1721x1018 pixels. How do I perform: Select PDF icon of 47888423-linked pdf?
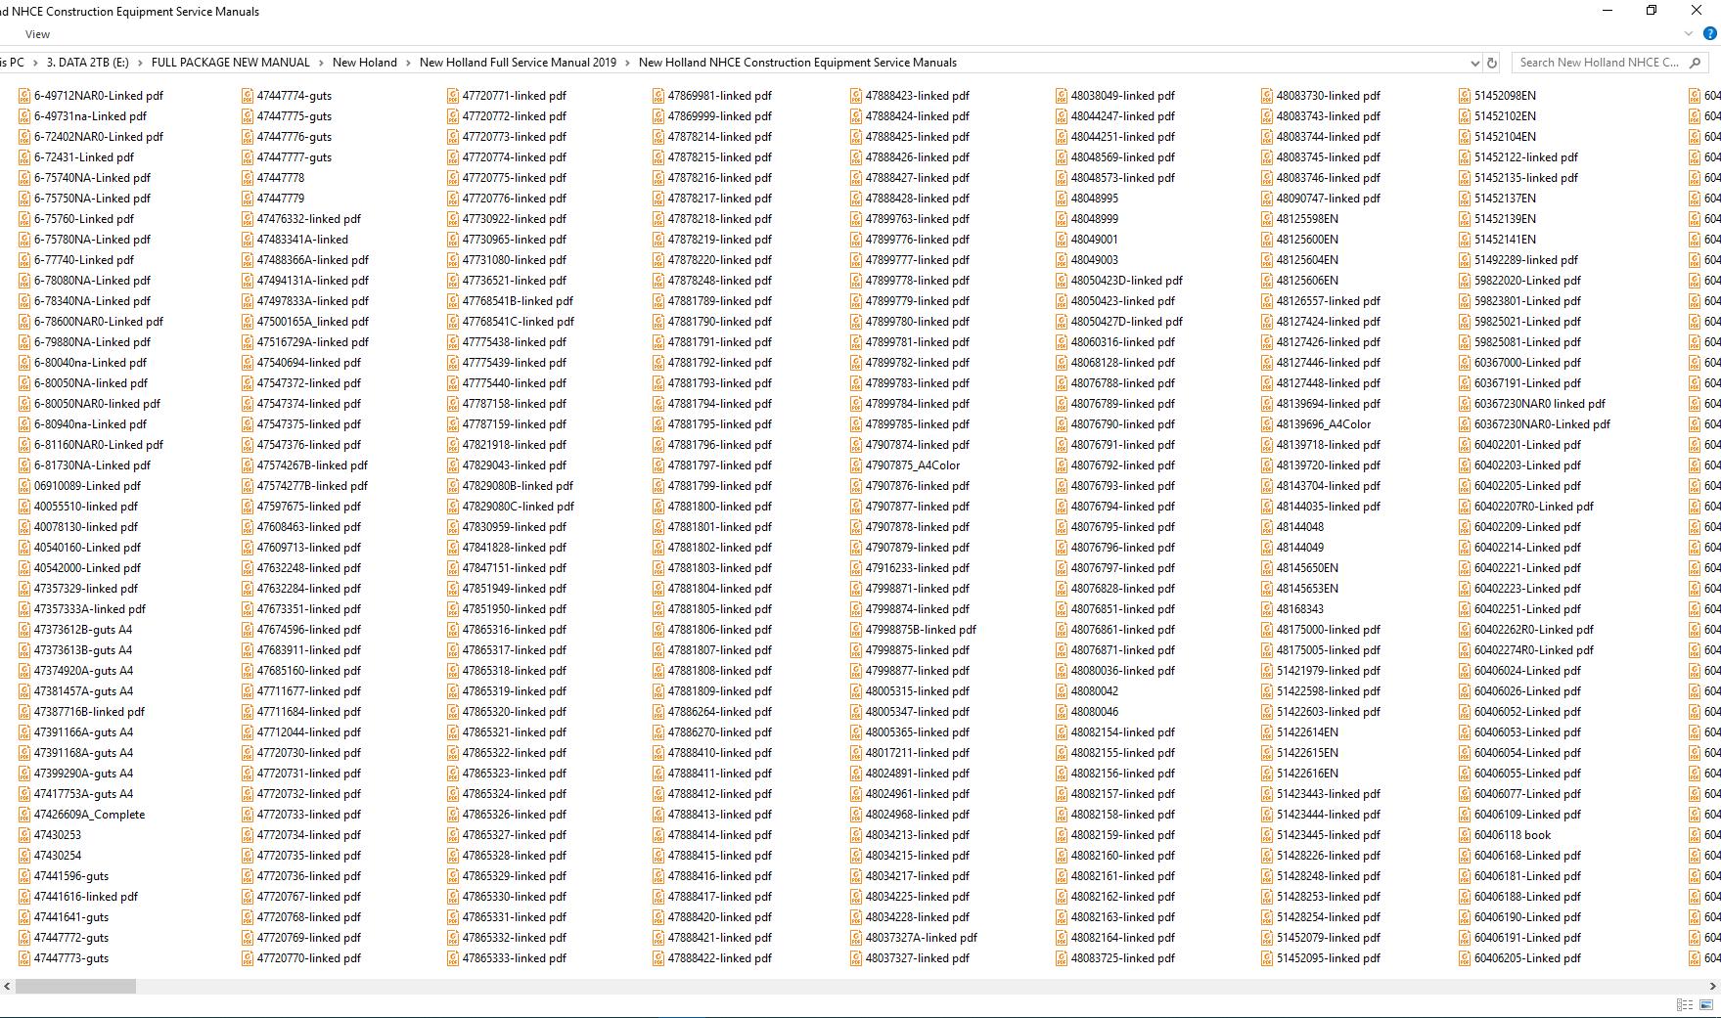(856, 96)
